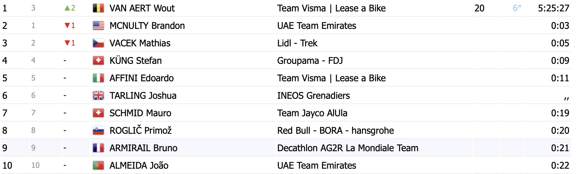Open Decathlon AG2R La Mondiale Team link

348,148
